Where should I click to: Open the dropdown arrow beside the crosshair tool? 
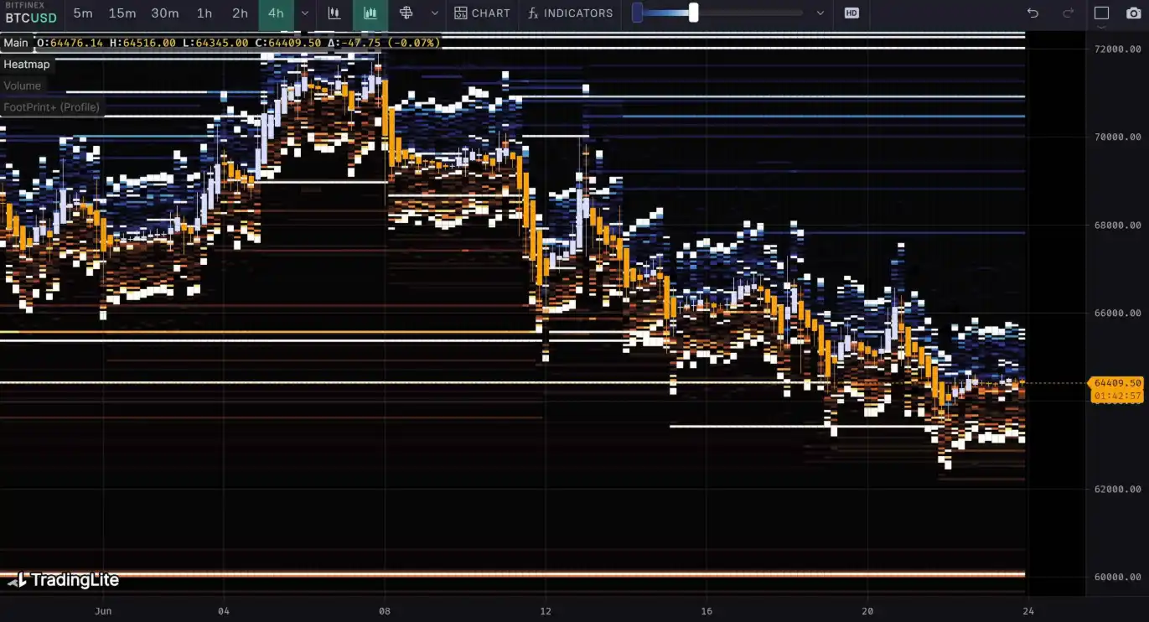(x=434, y=13)
